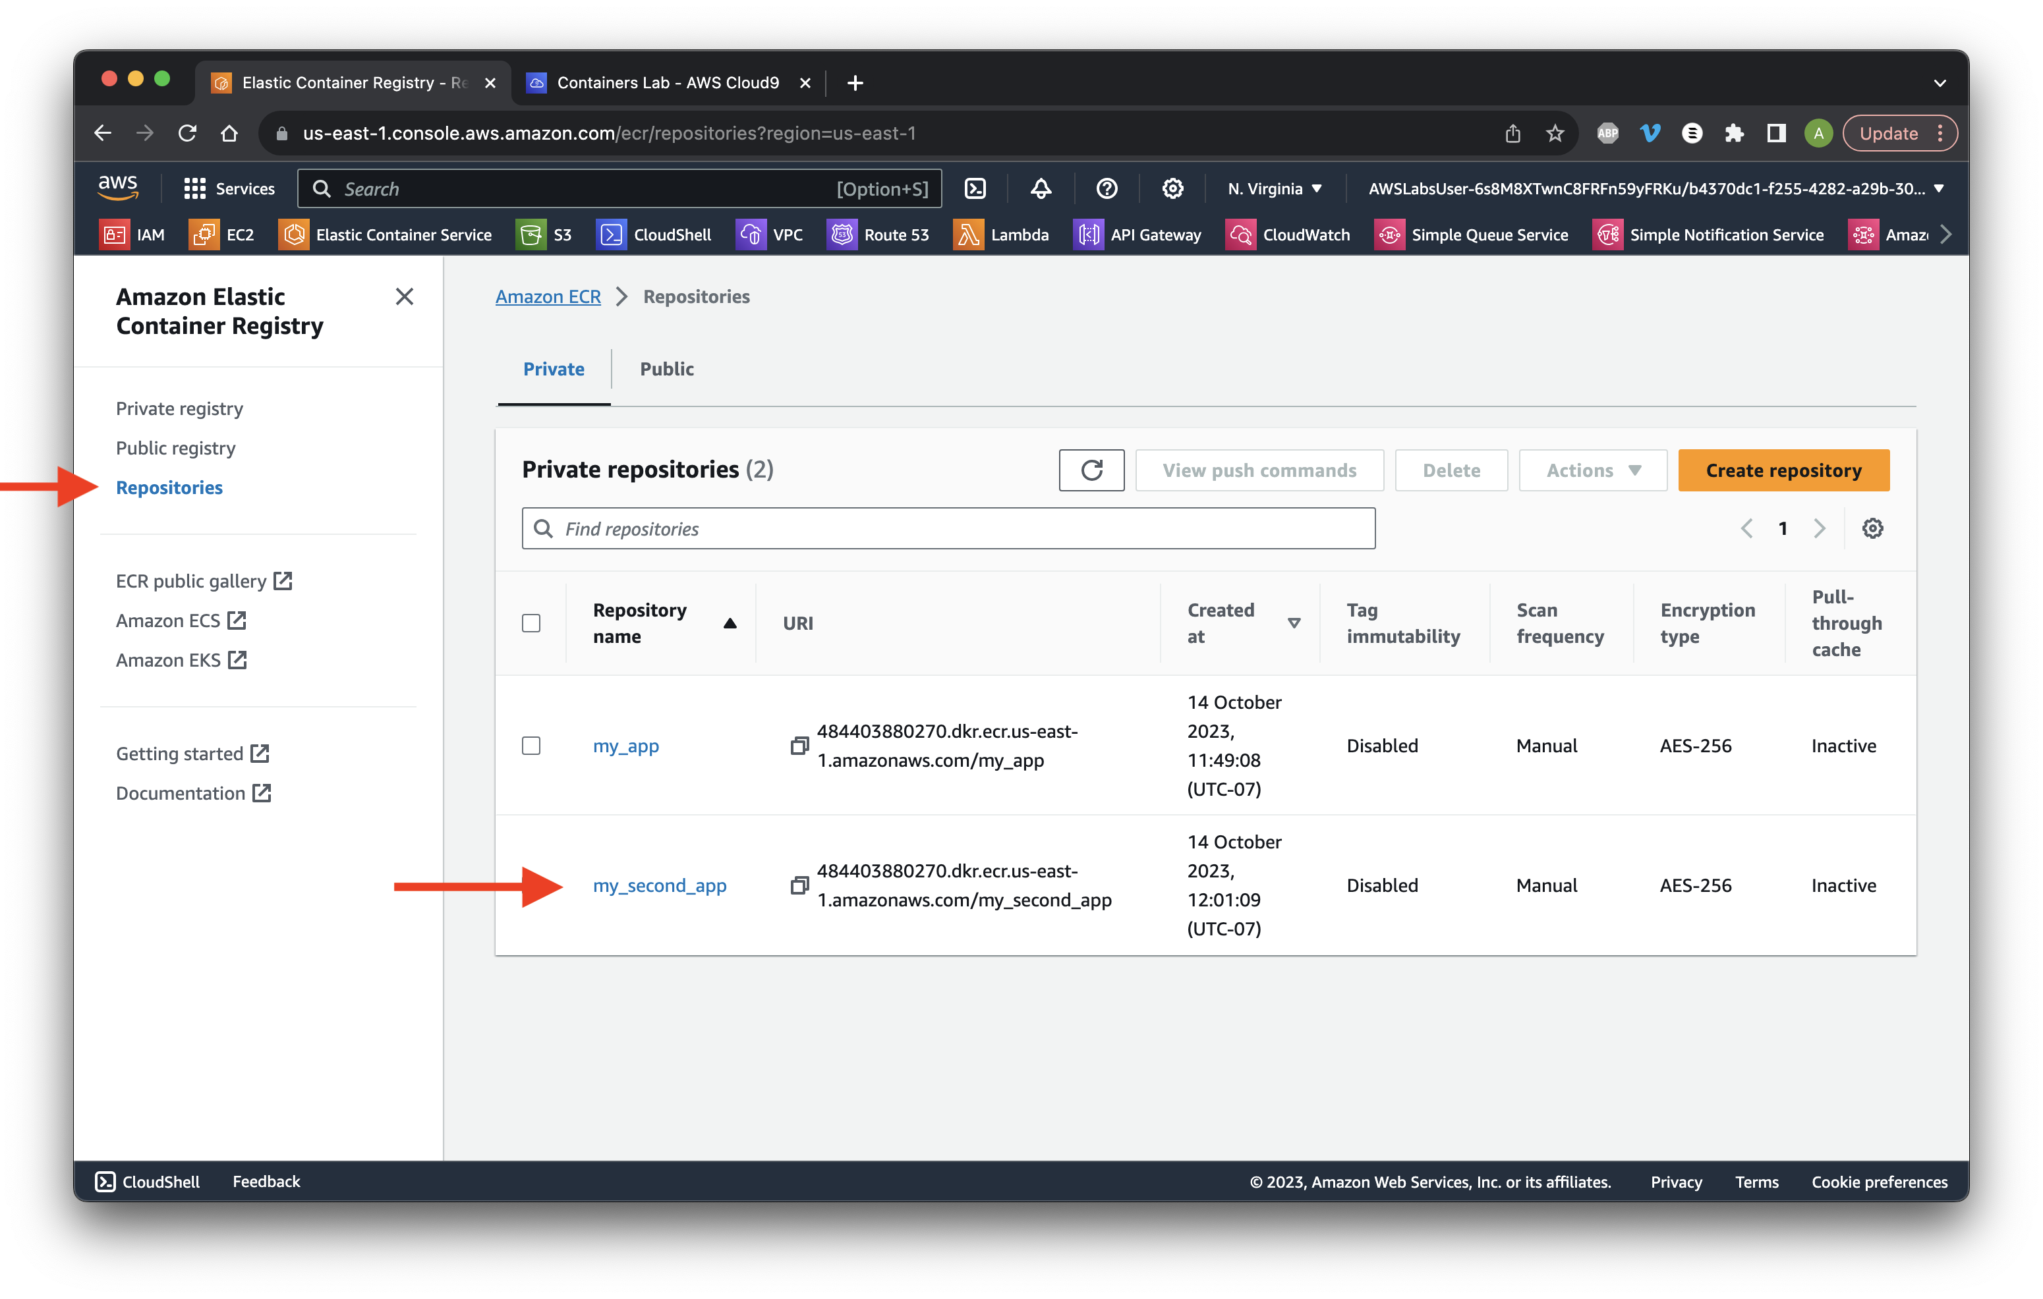Image resolution: width=2043 pixels, height=1299 pixels.
Task: Open the Documentation external link
Action: click(194, 793)
